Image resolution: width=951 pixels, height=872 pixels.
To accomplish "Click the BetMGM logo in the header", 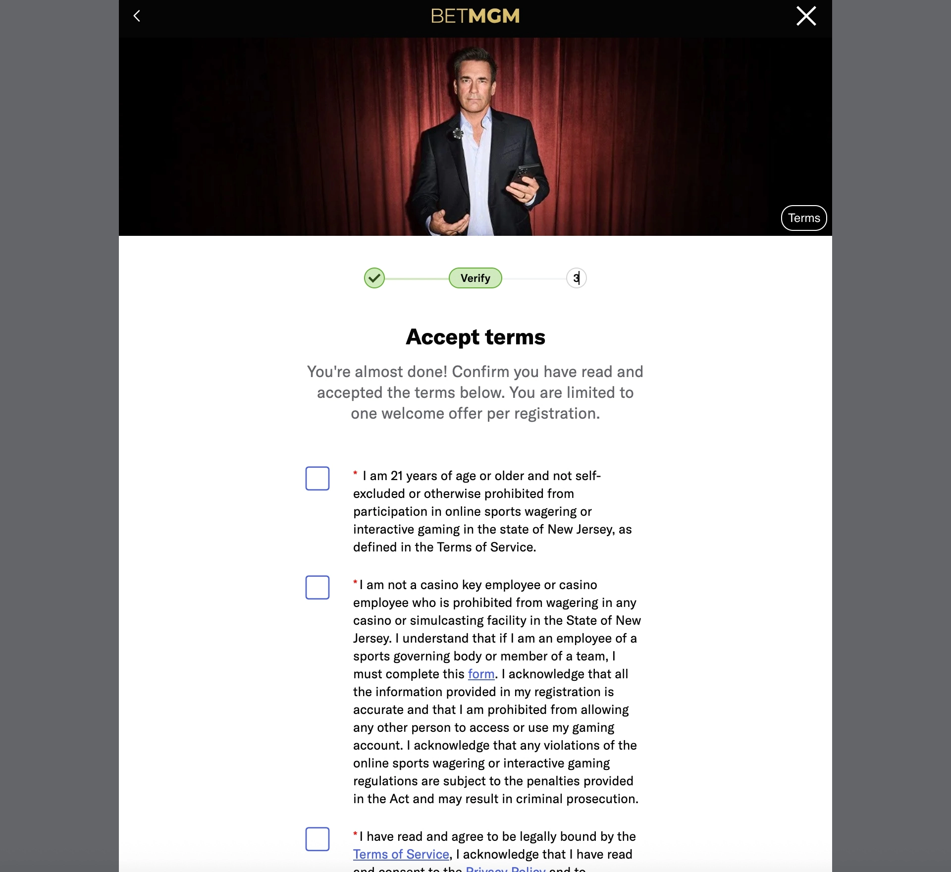I will pyautogui.click(x=475, y=16).
